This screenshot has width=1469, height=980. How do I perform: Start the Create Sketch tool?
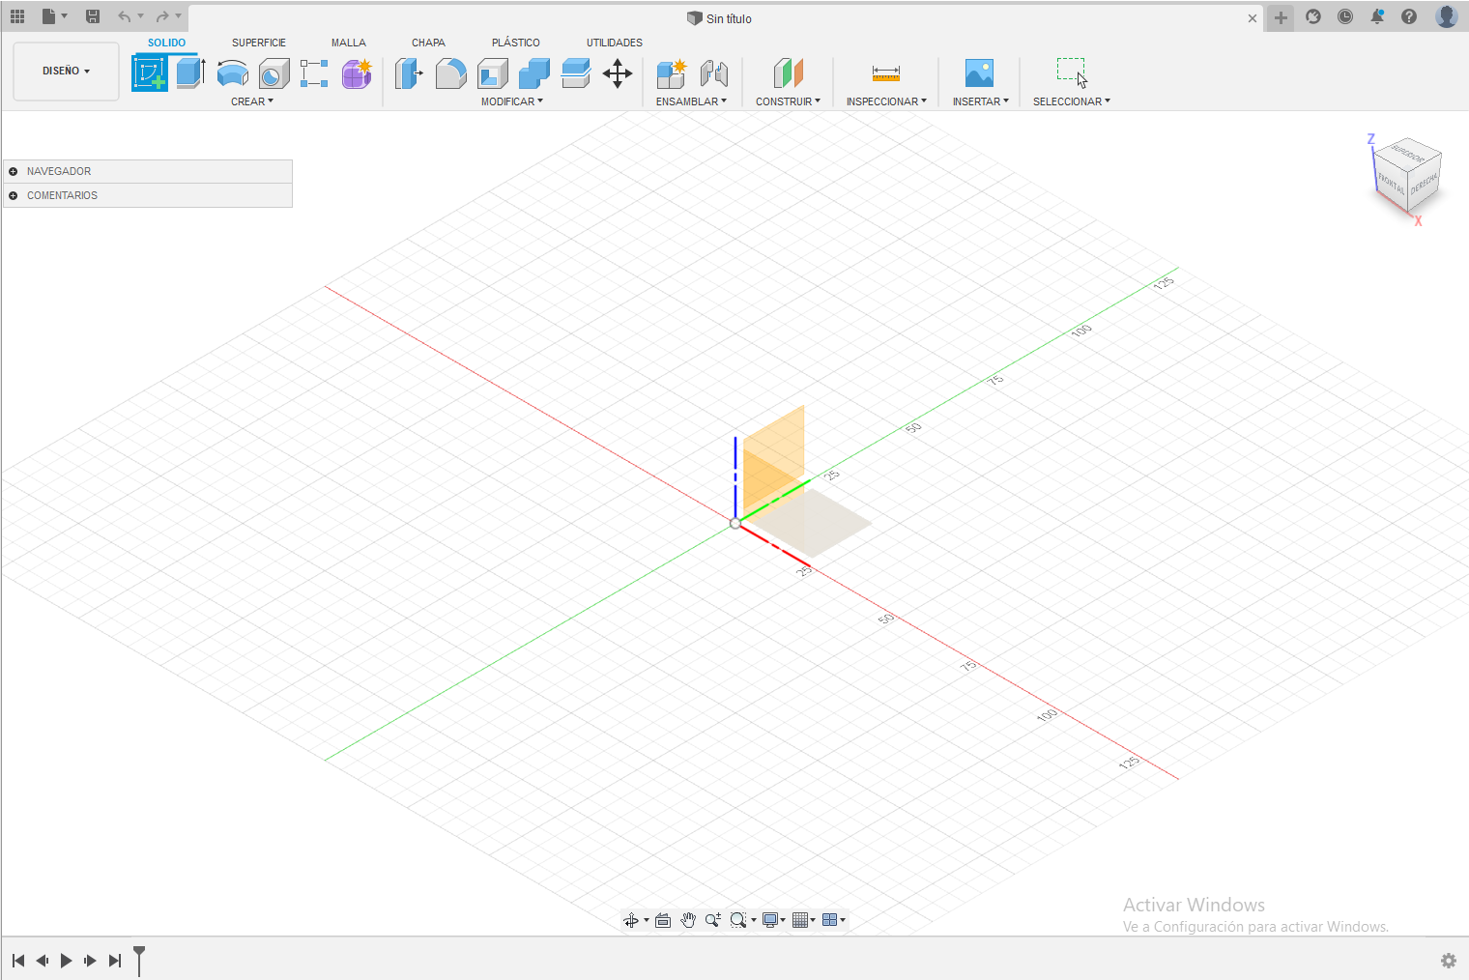150,73
